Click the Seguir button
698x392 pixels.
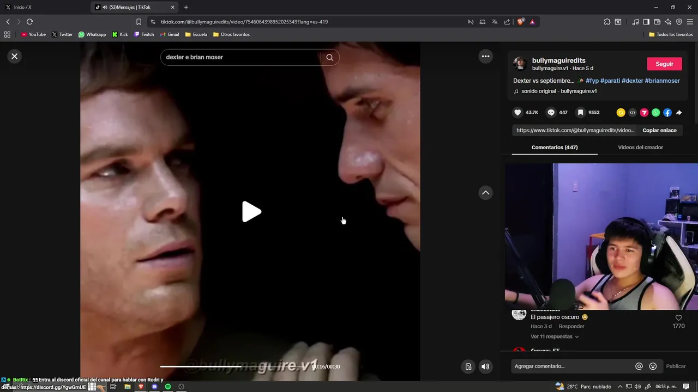coord(664,64)
